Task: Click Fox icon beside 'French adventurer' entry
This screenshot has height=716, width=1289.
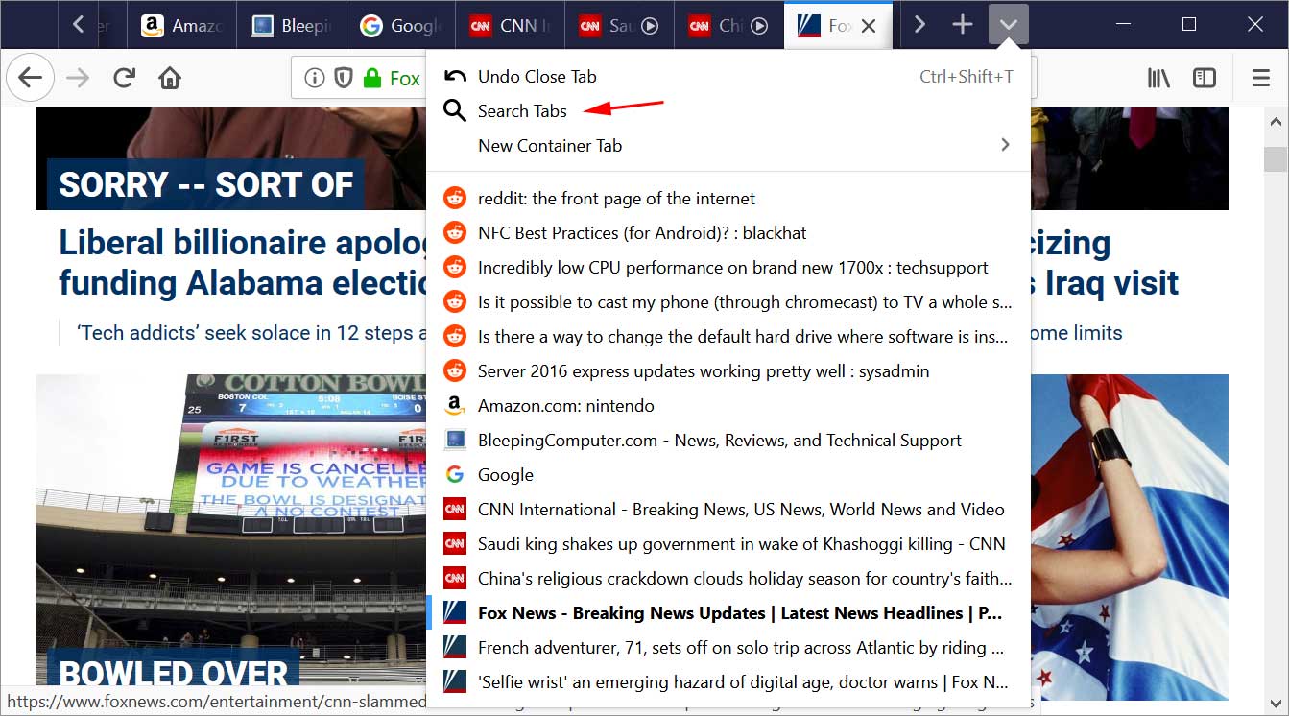Action: coord(455,648)
